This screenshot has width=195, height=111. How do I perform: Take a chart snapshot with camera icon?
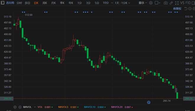pyautogui.click(x=166, y=3)
